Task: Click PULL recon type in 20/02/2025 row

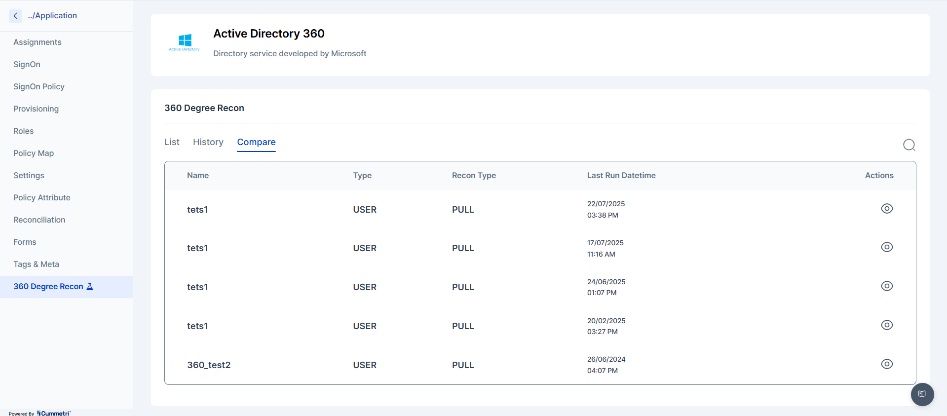Action: coord(463,326)
